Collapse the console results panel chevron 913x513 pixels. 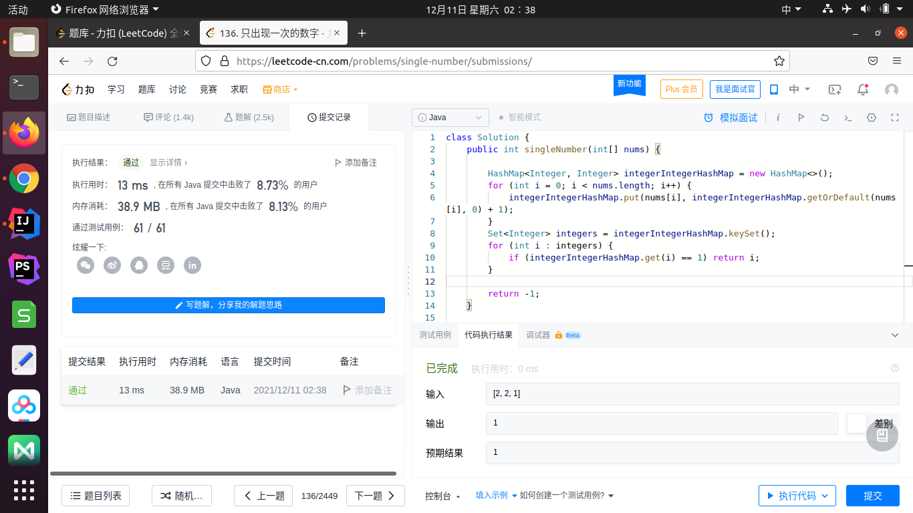coord(895,335)
